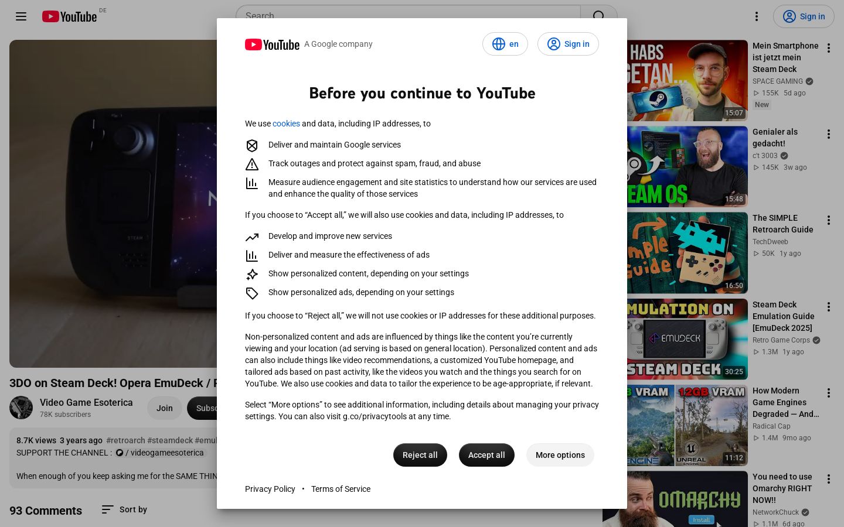Click title 'You need to use Omarchy RIGHT NOW!!'
The image size is (844, 527).
pyautogui.click(x=782, y=488)
